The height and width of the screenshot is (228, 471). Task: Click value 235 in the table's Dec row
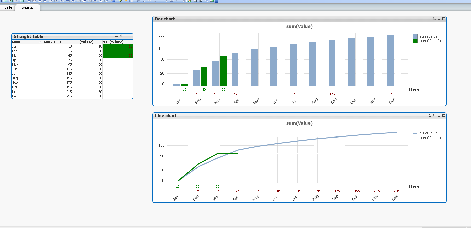point(57,96)
